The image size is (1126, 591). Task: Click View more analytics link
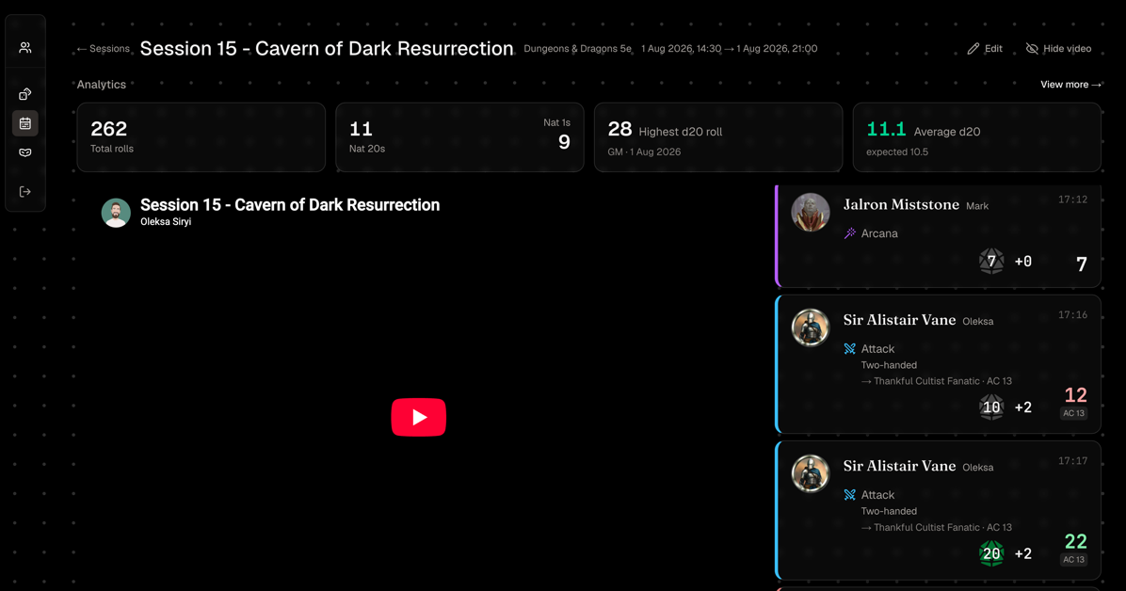click(1070, 85)
